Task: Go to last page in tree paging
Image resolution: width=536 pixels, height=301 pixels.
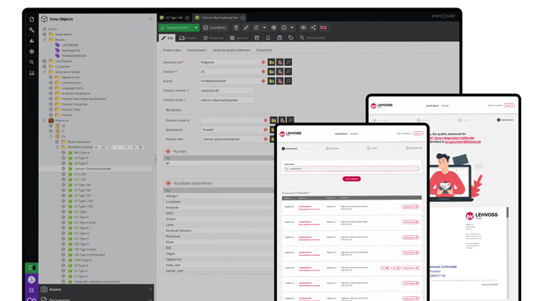Action: tap(140, 148)
